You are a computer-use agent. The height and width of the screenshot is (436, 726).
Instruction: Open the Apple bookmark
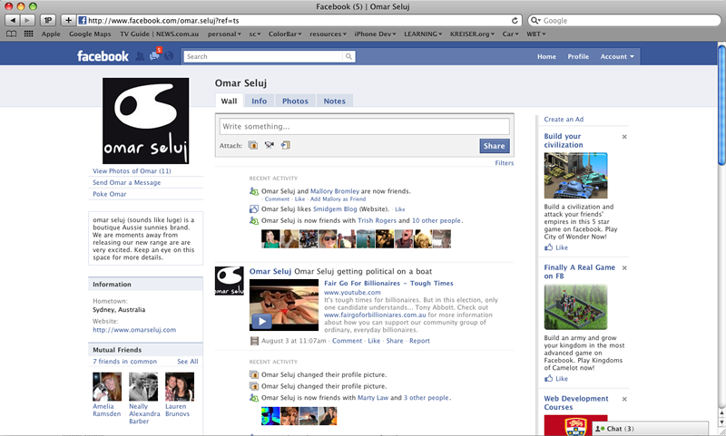point(51,34)
